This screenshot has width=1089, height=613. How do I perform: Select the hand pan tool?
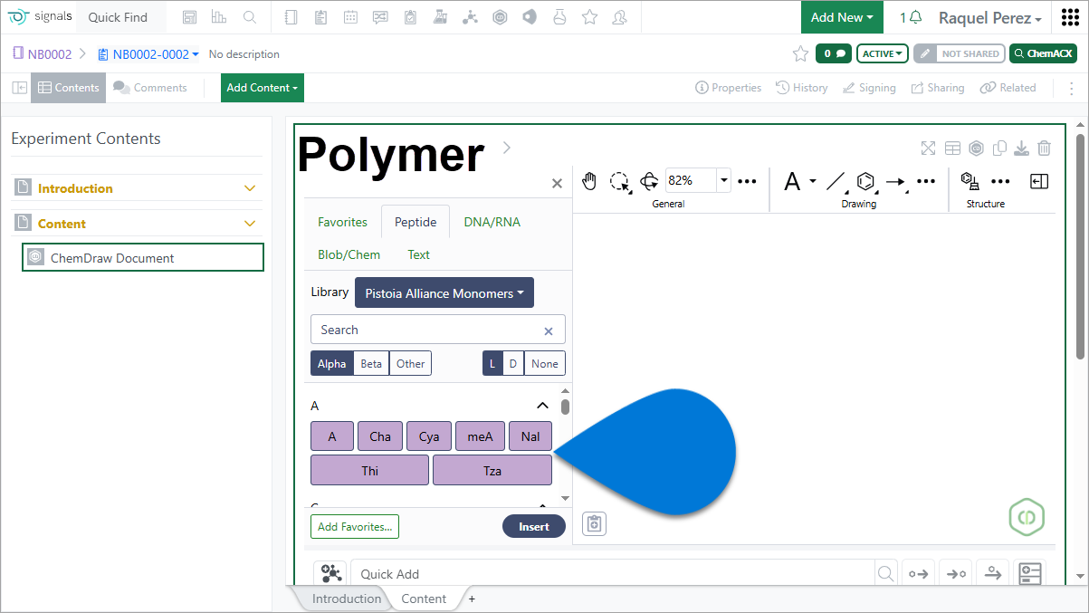click(589, 181)
